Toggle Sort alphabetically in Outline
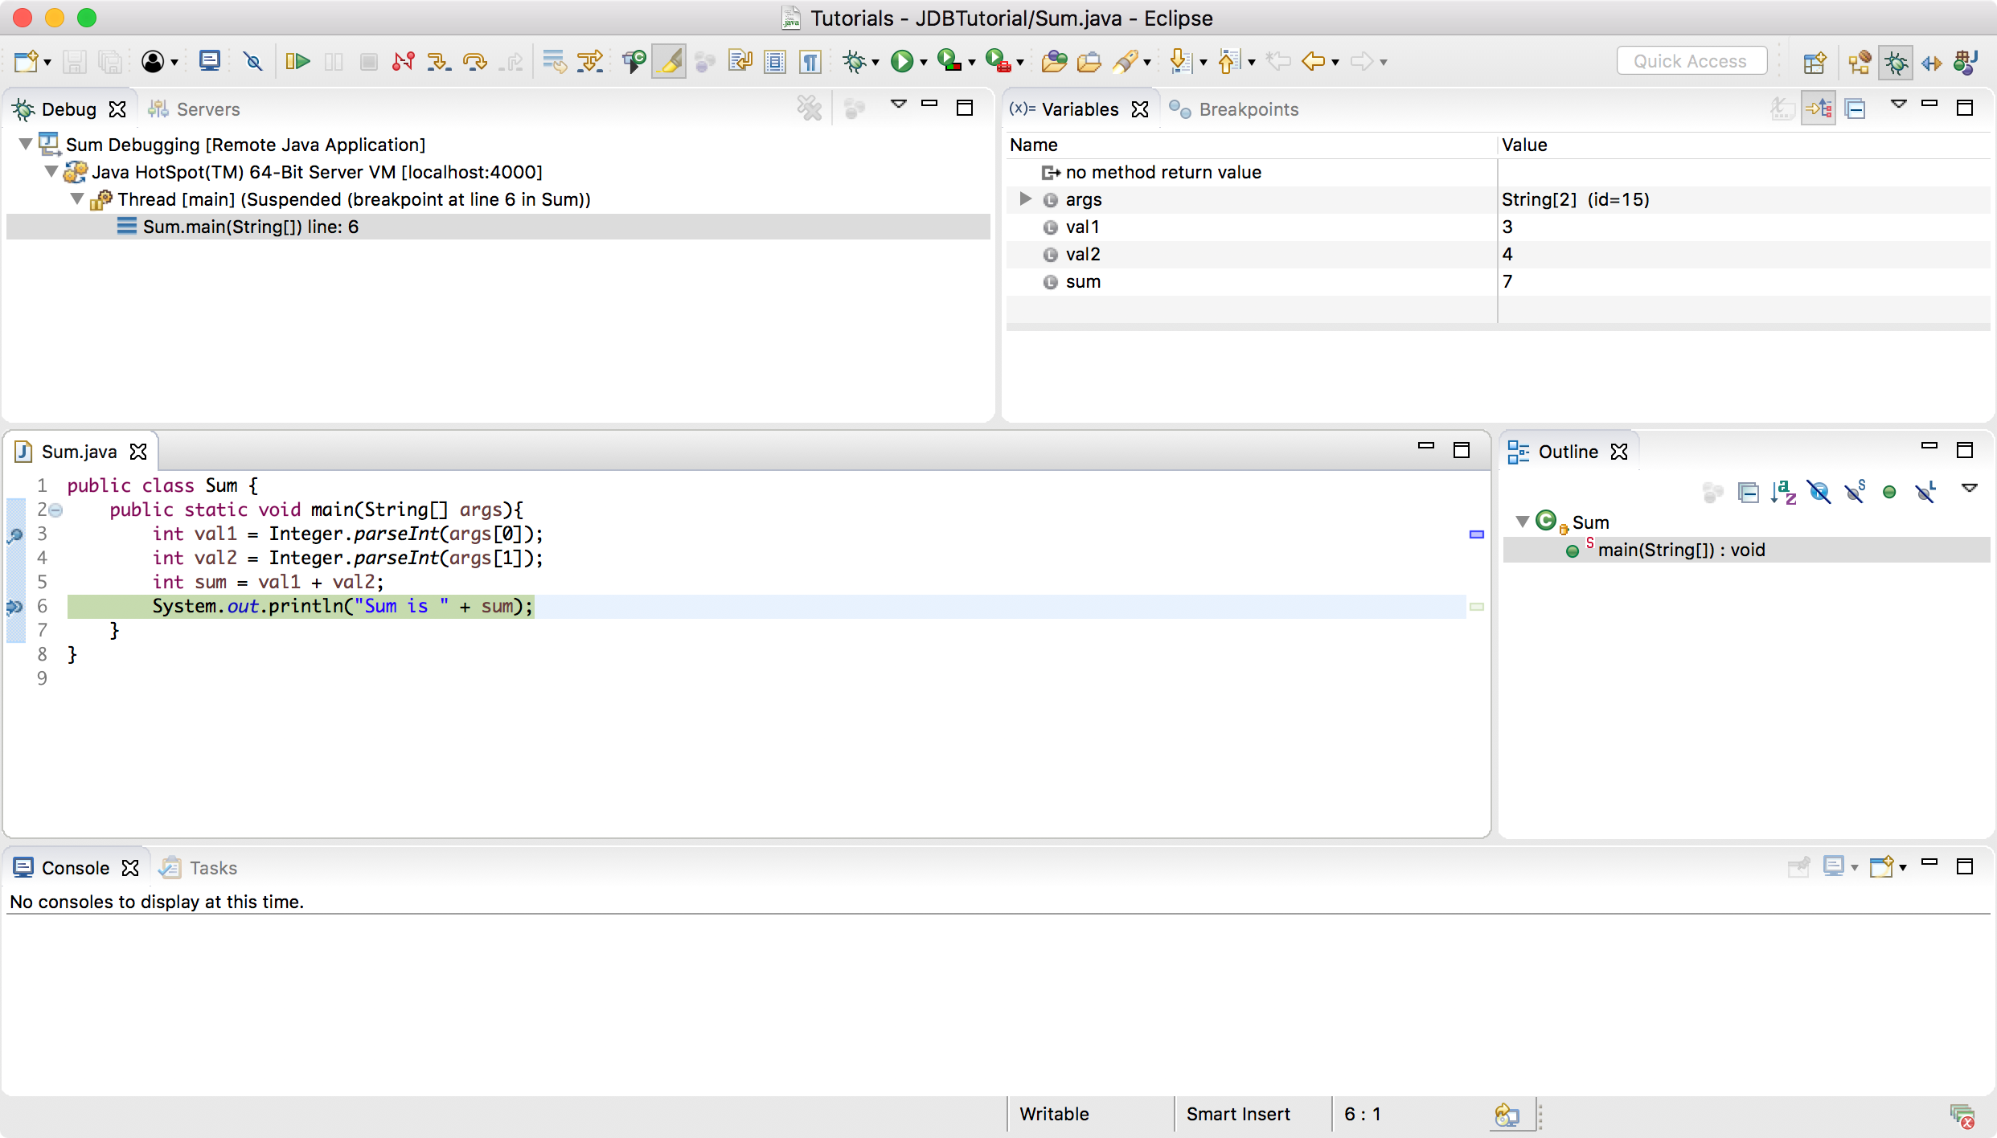This screenshot has height=1138, width=1997. coord(1783,492)
